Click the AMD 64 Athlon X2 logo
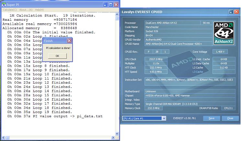The image size is (242, 141). click(224, 33)
